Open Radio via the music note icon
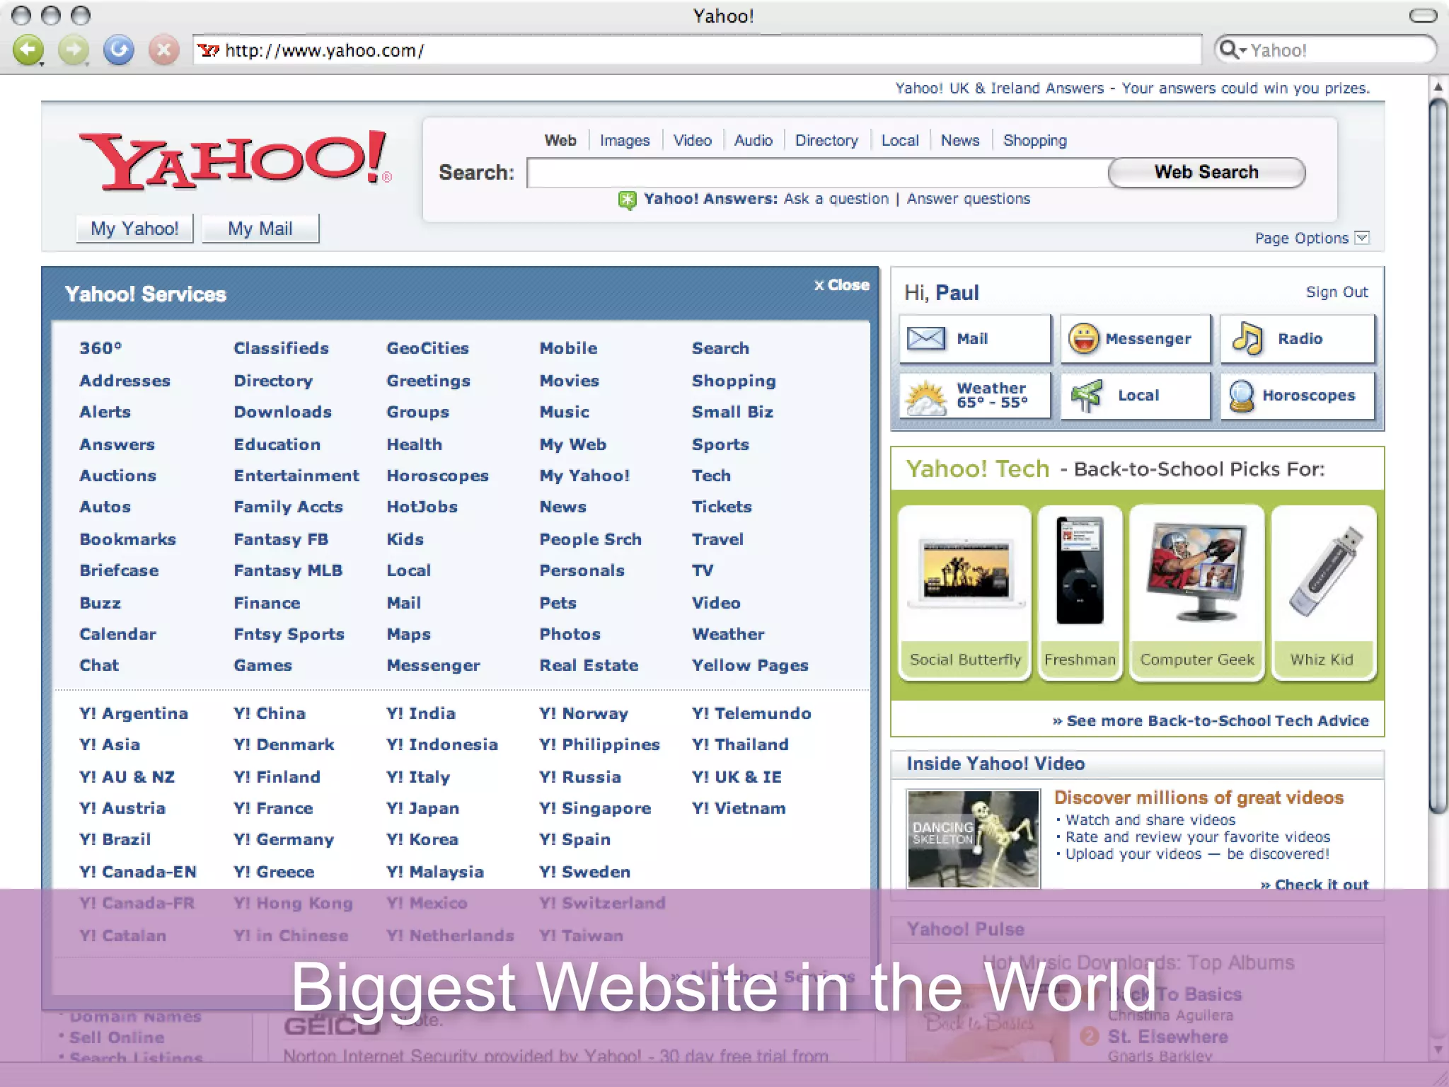The width and height of the screenshot is (1449, 1087). (x=1247, y=338)
